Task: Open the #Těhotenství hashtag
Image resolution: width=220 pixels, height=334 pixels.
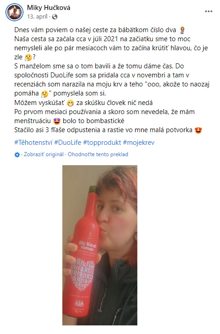Action: (33, 143)
